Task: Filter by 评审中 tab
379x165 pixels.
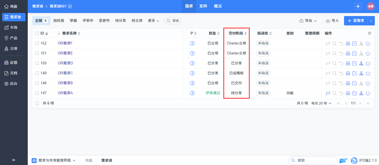Action: tap(88, 21)
